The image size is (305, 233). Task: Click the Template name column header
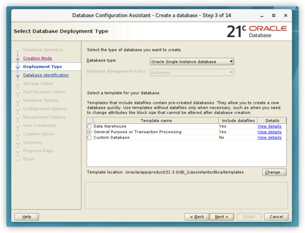(x=156, y=120)
